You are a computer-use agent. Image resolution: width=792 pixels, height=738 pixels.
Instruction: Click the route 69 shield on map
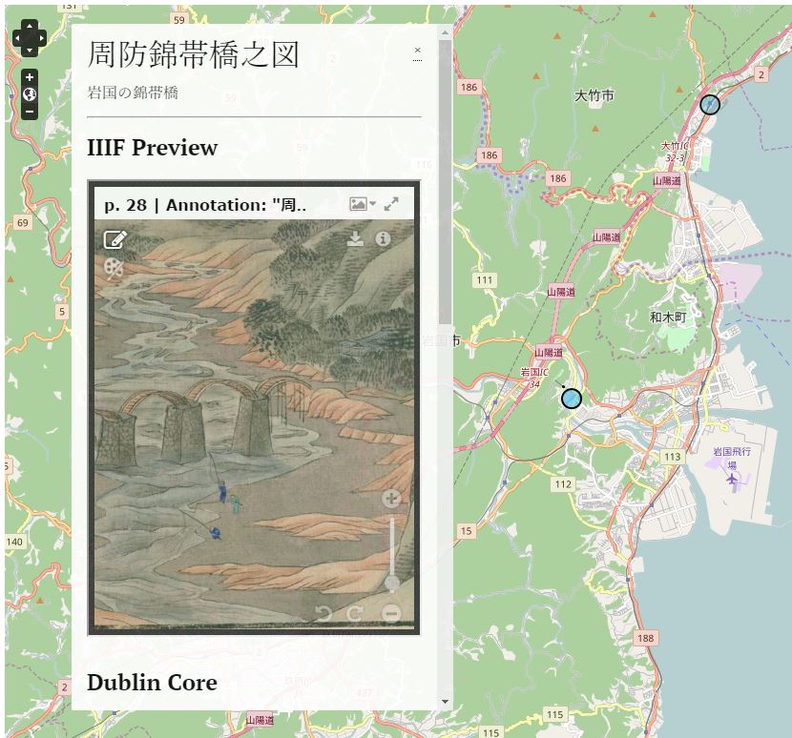pyautogui.click(x=23, y=222)
